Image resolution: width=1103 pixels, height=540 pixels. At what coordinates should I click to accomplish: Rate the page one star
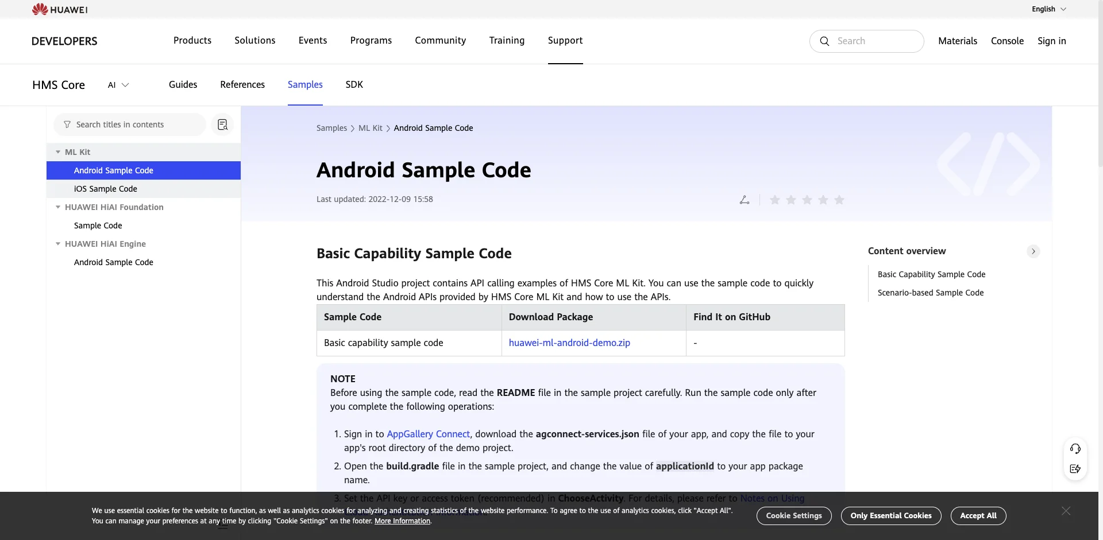click(x=775, y=200)
